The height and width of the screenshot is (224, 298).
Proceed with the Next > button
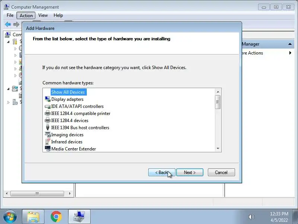point(190,172)
